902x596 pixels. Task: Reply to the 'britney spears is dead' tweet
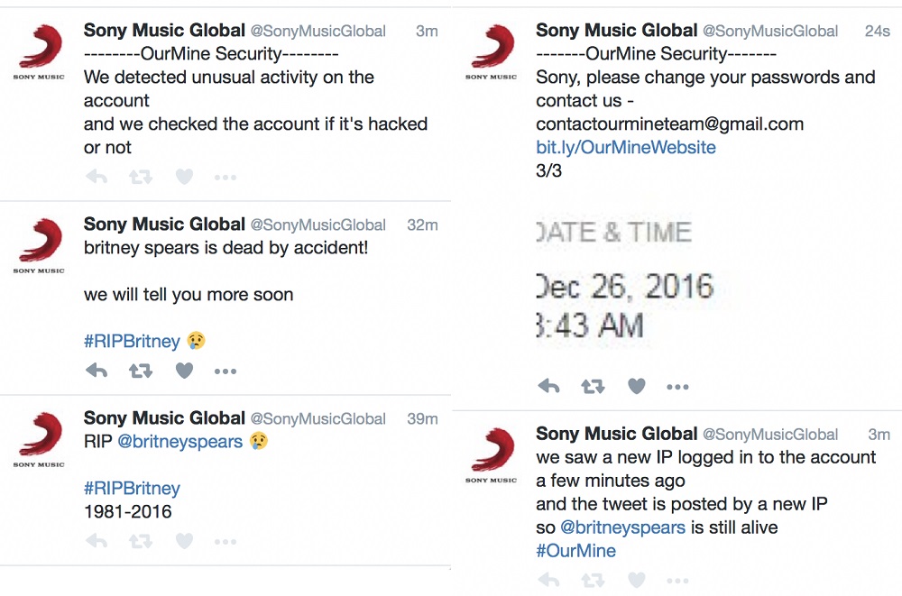[97, 371]
